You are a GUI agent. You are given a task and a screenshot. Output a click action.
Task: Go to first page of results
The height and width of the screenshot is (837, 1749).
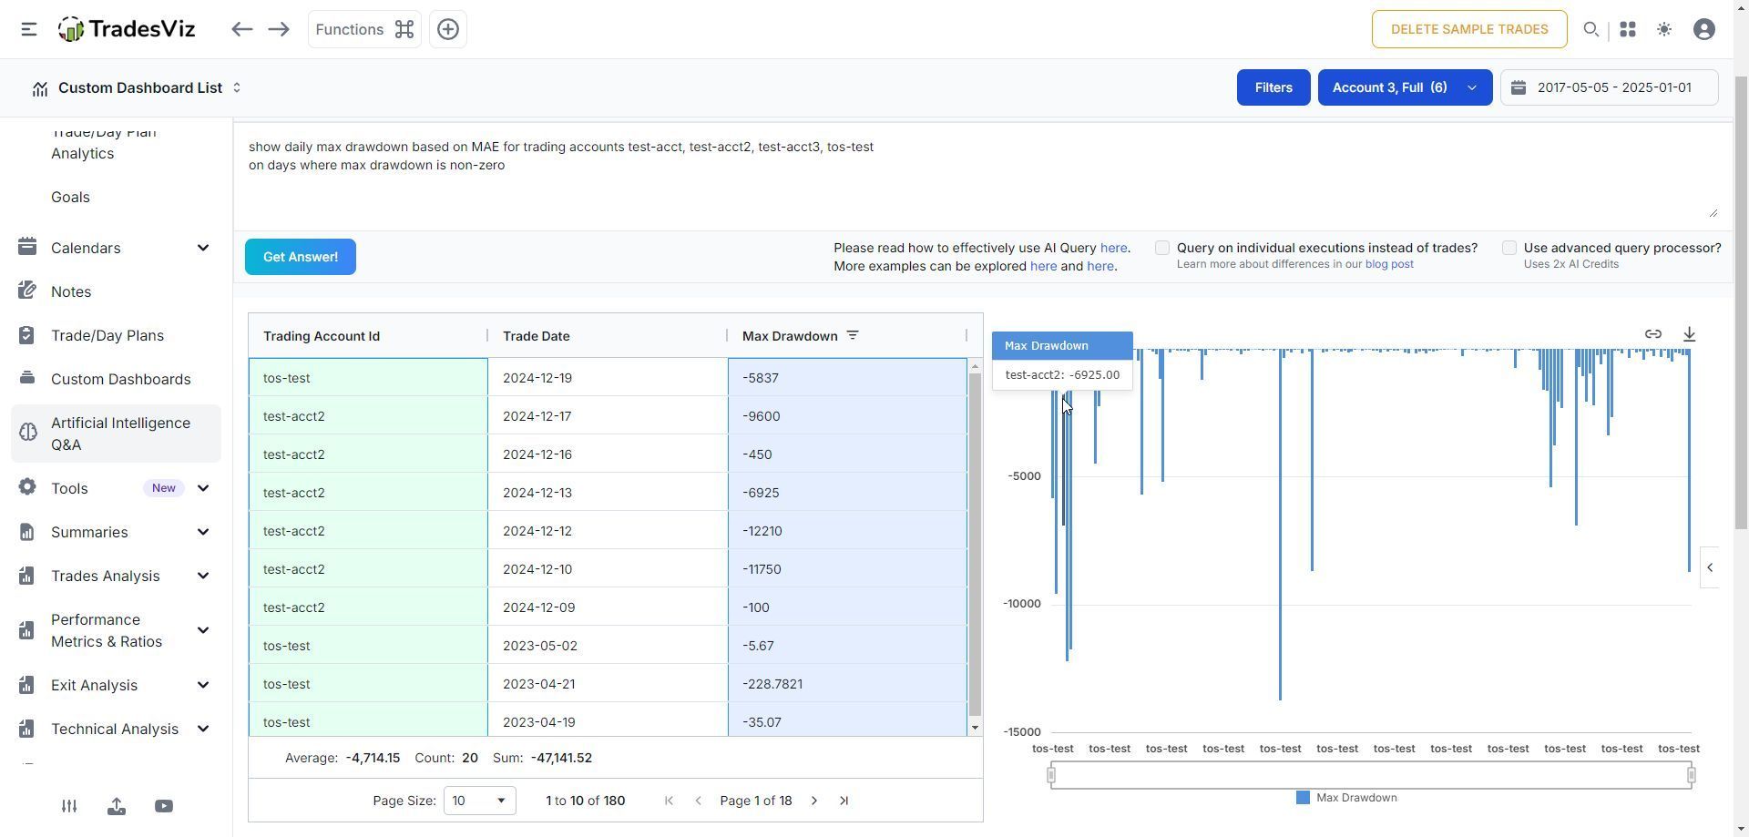click(669, 801)
